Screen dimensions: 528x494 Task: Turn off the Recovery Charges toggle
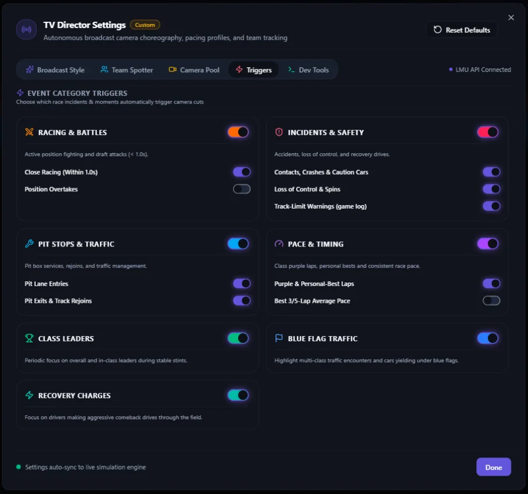click(x=238, y=395)
